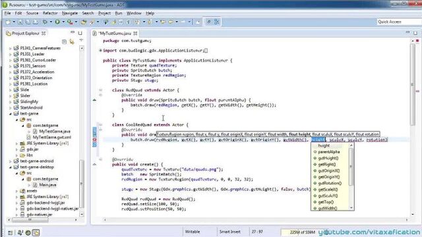422x237 pixels.
Task: Click the New file toolbar icon
Action: 8,22
